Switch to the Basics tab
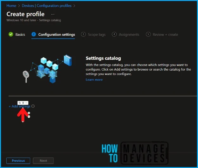 (20, 34)
